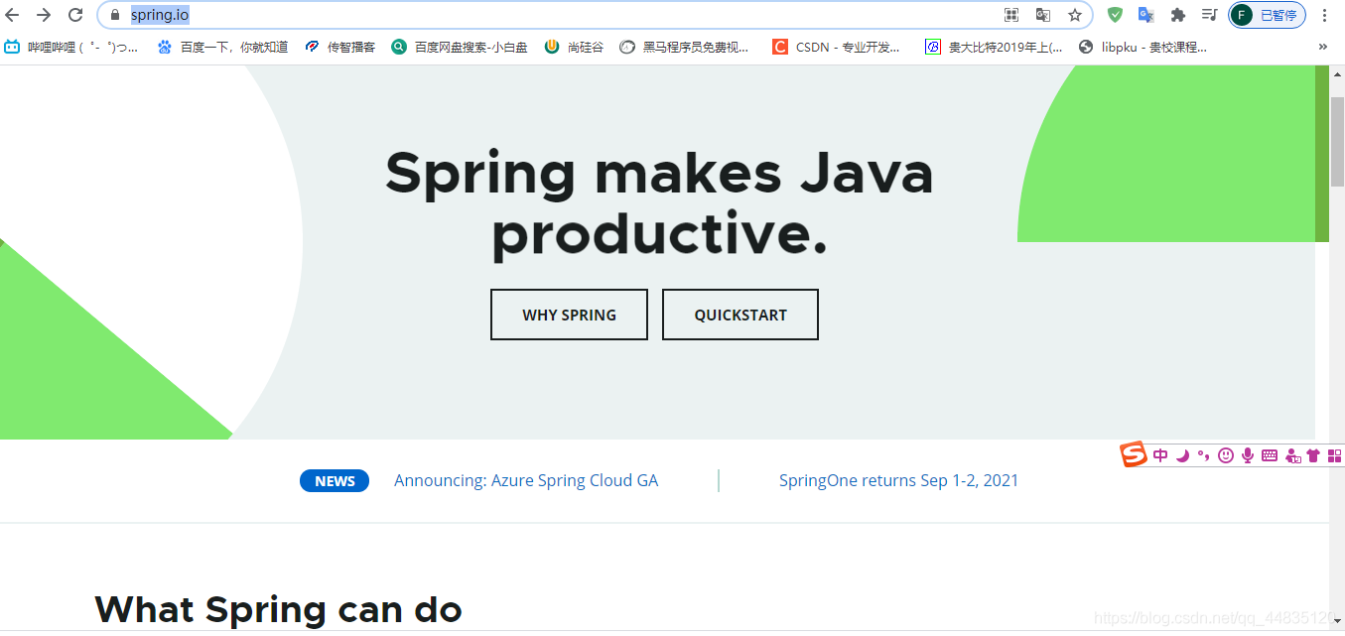Open the Sogou skin shirt icon

(x=1313, y=455)
